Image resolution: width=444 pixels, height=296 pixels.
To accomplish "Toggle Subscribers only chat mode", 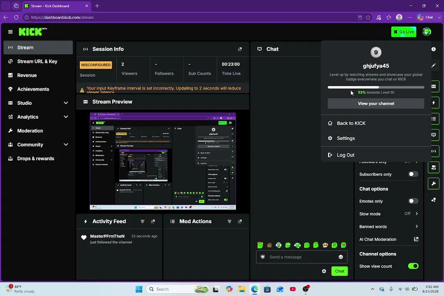I will click(x=413, y=174).
